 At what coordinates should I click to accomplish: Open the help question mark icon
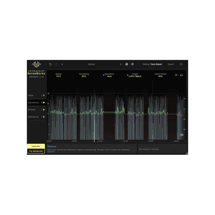tap(127, 64)
